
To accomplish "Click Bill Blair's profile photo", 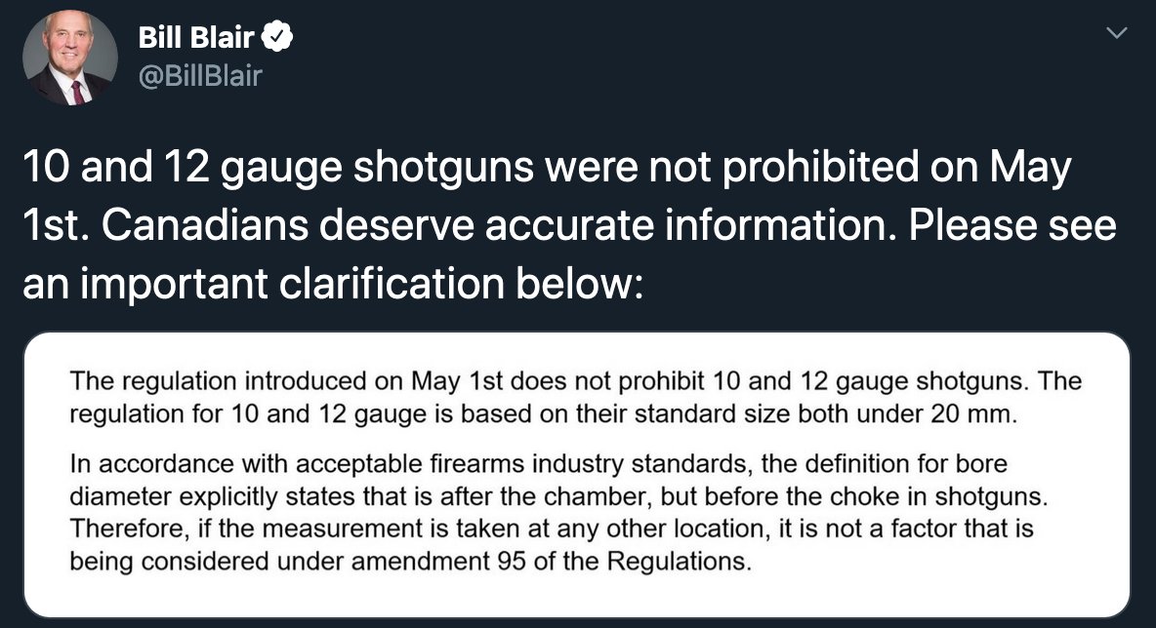I will click(x=70, y=58).
